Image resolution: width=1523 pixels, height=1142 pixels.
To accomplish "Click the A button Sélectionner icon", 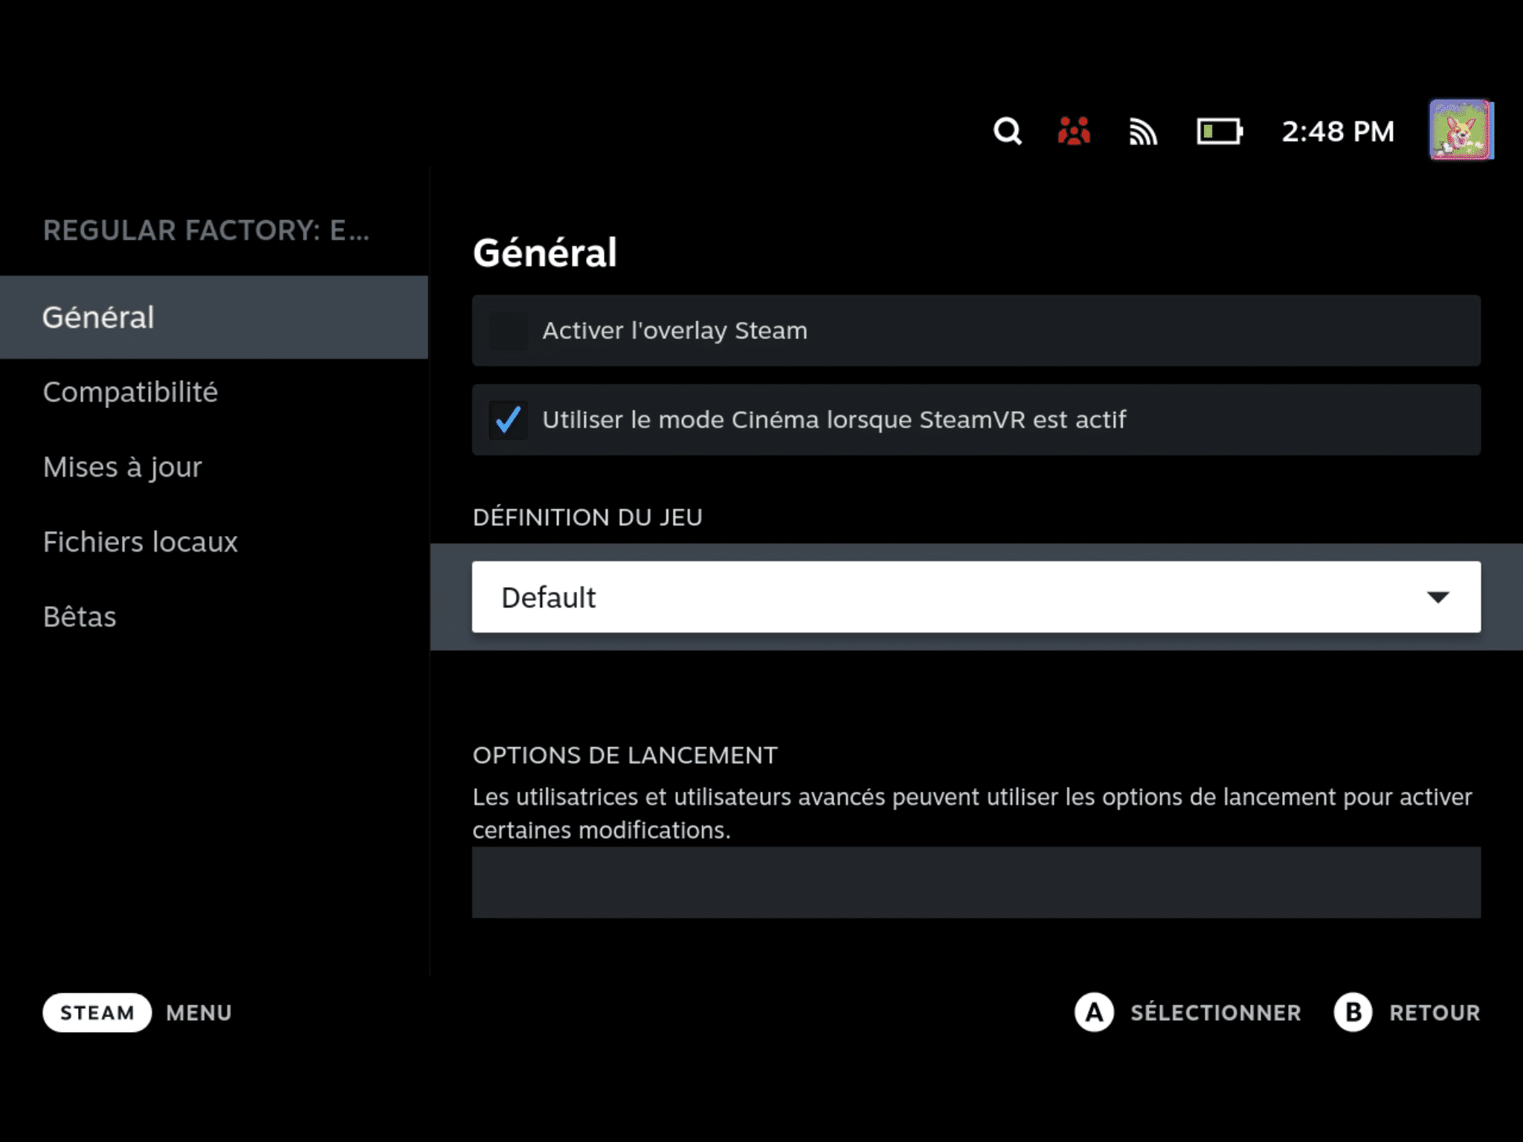I will pyautogui.click(x=1093, y=1013).
